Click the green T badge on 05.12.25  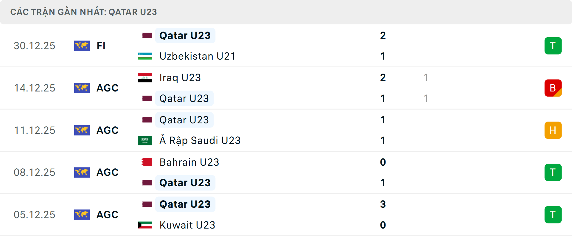pyautogui.click(x=553, y=215)
